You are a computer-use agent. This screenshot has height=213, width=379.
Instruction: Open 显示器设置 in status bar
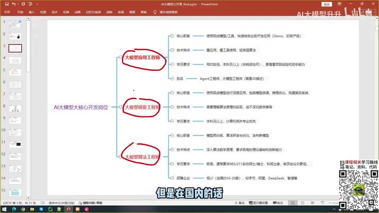pos(258,203)
